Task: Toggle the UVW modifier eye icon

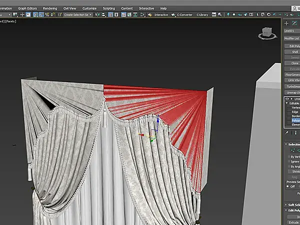Action: (x=286, y=99)
